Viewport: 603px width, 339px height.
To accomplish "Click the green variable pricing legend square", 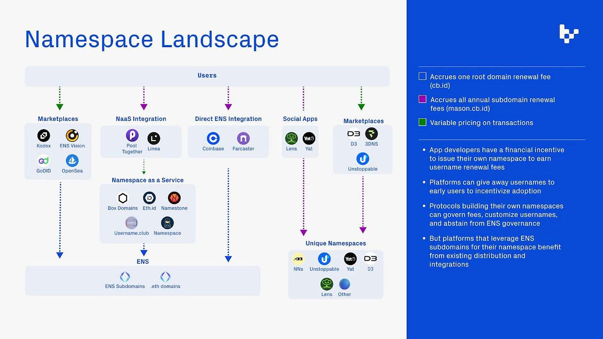I will [x=422, y=123].
